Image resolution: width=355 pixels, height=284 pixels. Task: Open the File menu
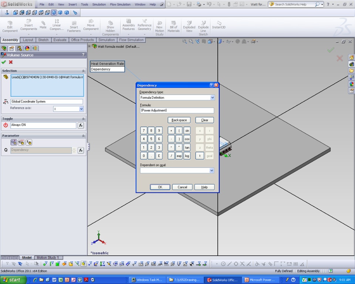coord(42,4)
